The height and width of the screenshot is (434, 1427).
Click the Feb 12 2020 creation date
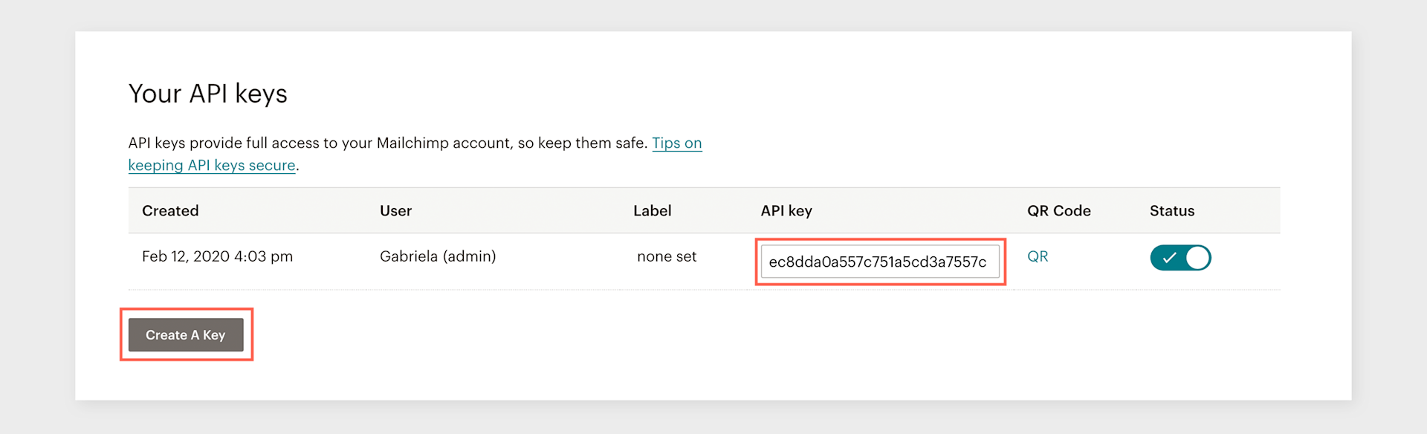pyautogui.click(x=217, y=256)
